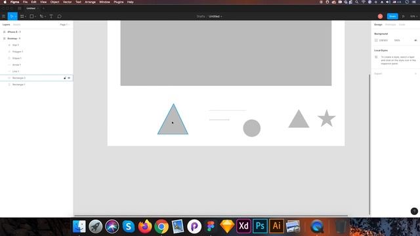
Task: Select the Text tool
Action: (51, 16)
